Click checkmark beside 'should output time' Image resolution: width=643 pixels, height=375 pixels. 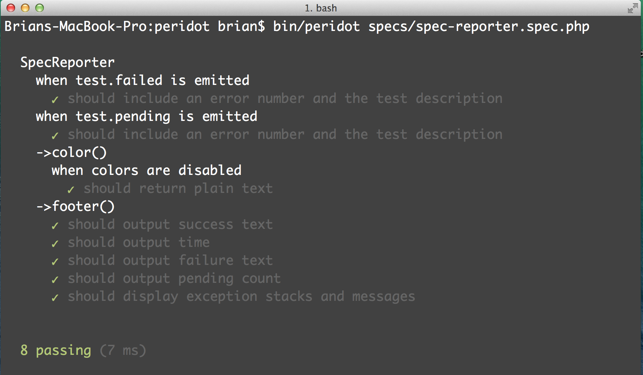point(55,243)
